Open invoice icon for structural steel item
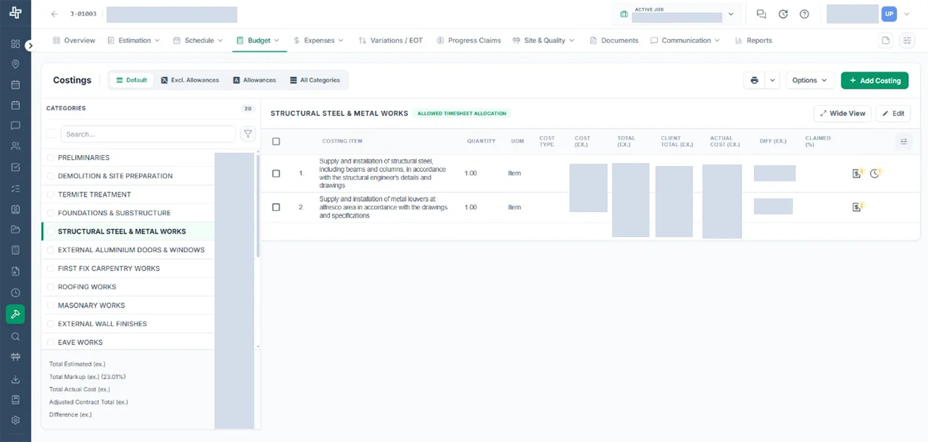 [857, 173]
